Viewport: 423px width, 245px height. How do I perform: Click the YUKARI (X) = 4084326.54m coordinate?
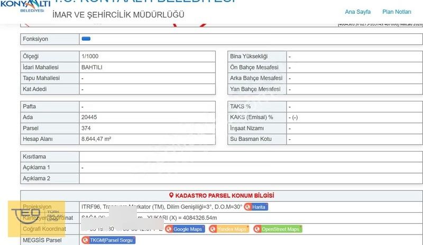182,218
